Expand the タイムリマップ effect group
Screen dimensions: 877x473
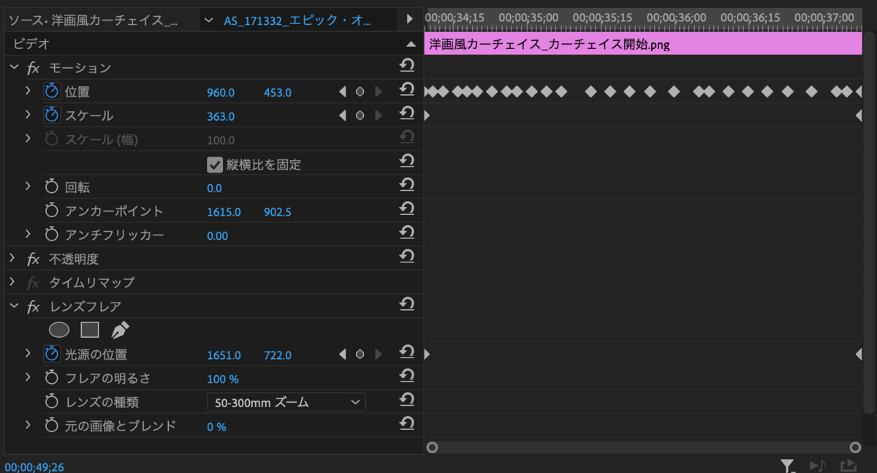13,281
